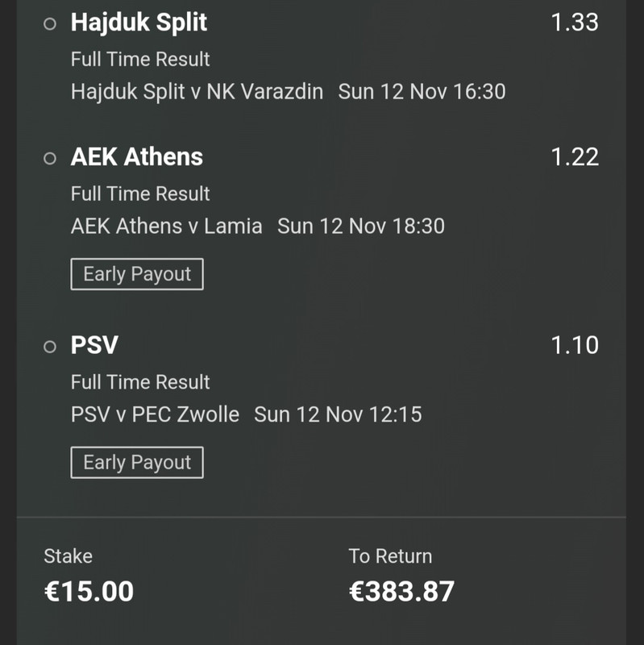This screenshot has height=645, width=644.
Task: Tap the €15.00 stake amount
Action: coord(89,591)
